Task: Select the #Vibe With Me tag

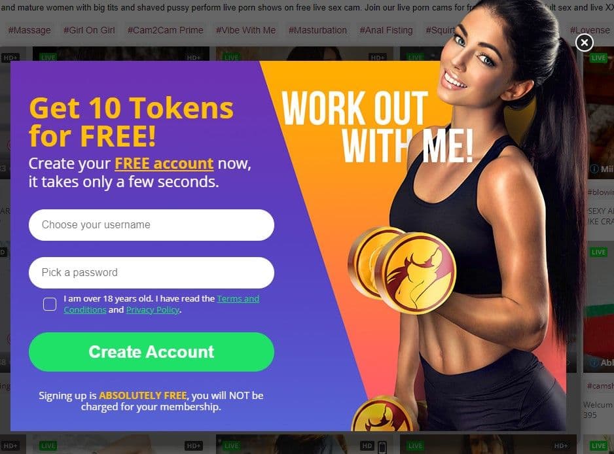Action: 245,30
